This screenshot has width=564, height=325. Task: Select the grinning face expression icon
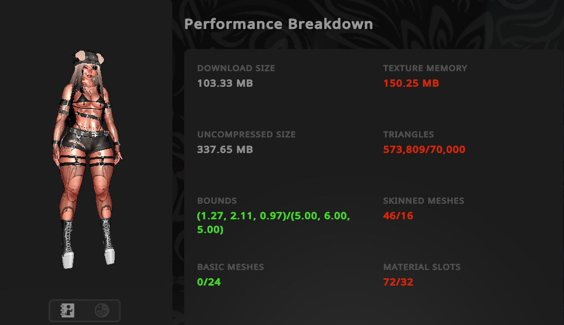click(102, 310)
